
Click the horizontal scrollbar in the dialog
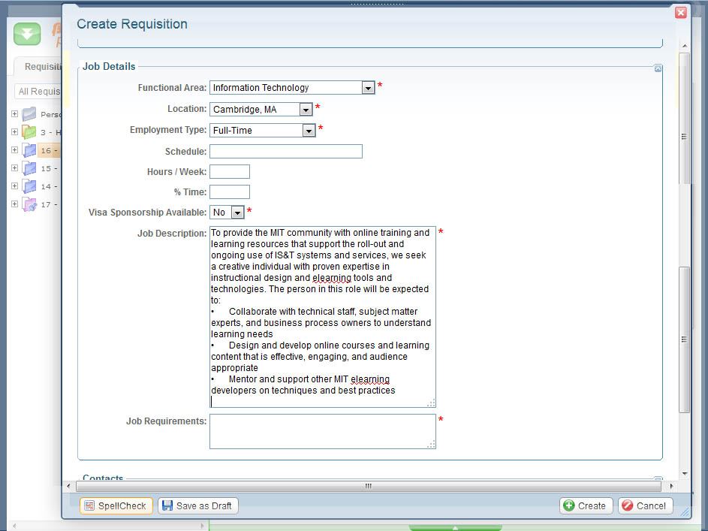pos(368,486)
